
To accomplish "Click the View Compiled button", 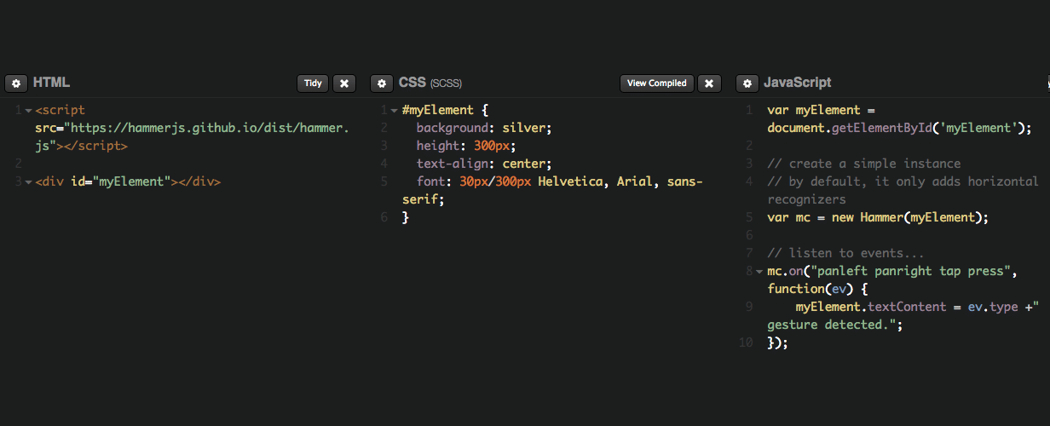I will point(656,83).
